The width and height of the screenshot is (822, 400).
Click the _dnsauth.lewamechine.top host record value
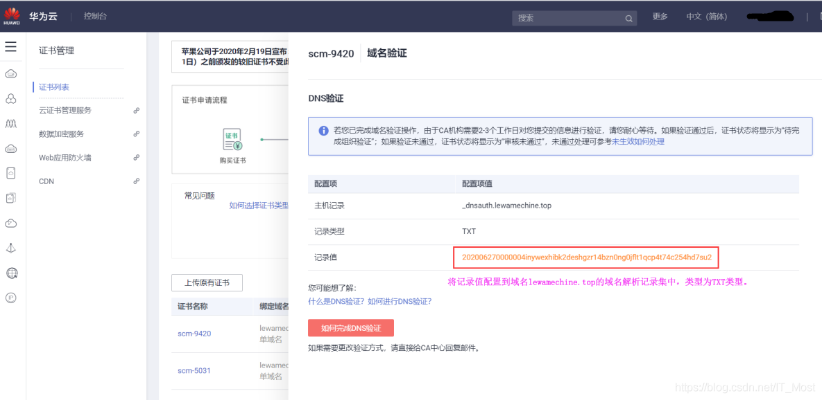click(506, 206)
